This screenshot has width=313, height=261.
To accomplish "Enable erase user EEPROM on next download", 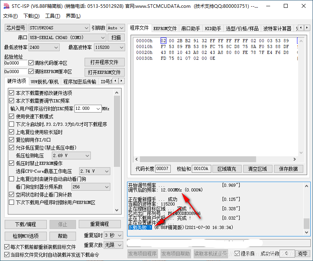I will [x=12, y=202].
